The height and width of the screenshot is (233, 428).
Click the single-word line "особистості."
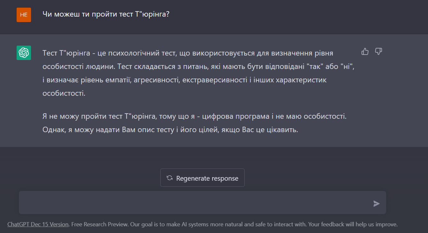64,94
